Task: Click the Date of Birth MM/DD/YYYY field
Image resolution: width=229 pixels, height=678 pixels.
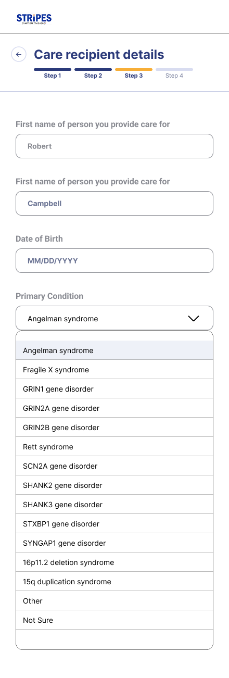Action: pos(115,261)
